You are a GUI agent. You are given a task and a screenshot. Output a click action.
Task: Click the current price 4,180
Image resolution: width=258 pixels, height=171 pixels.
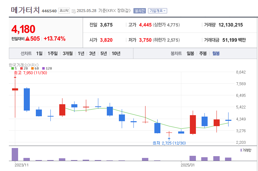coord(23,29)
